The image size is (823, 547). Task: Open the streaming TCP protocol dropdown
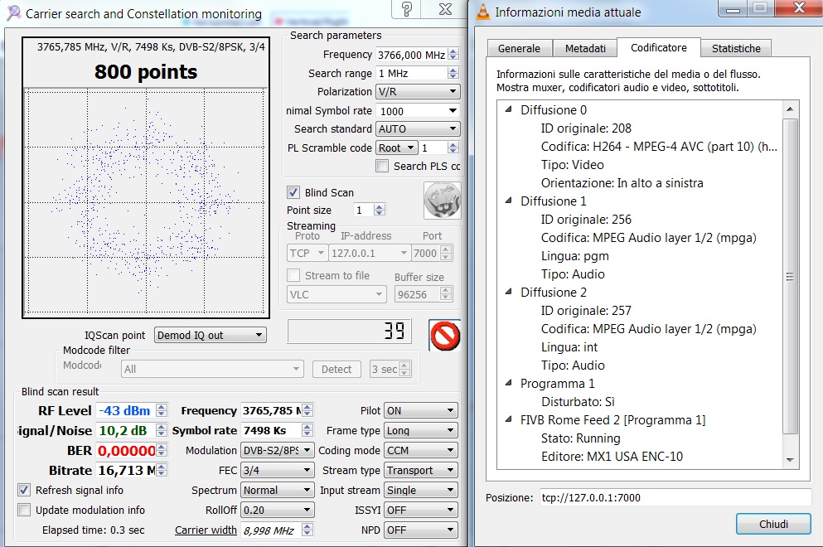[307, 254]
